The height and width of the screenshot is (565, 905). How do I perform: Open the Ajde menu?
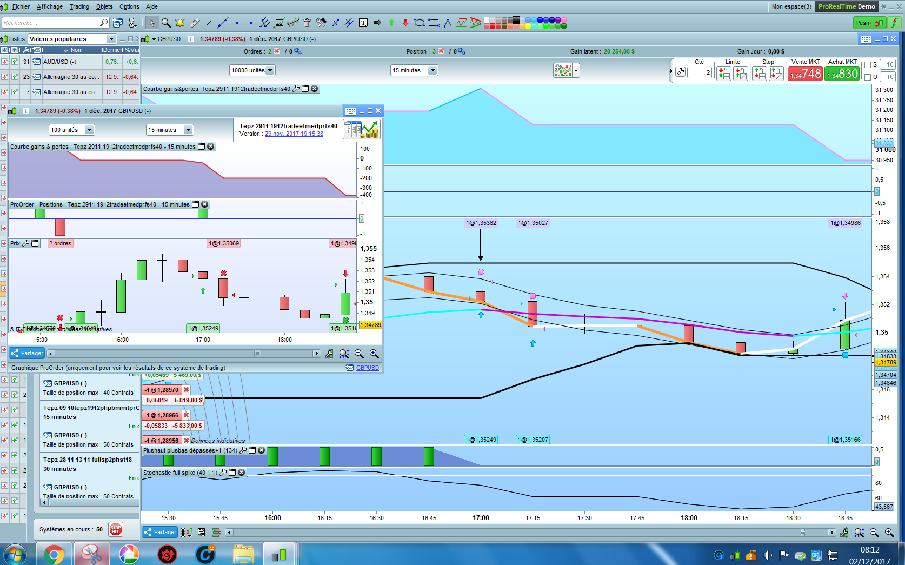(152, 6)
